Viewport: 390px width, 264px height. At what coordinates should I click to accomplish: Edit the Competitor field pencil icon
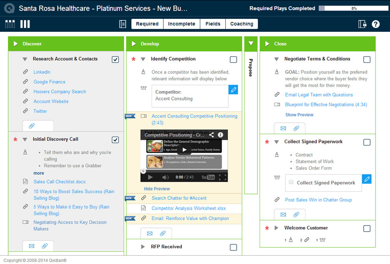tap(233, 90)
